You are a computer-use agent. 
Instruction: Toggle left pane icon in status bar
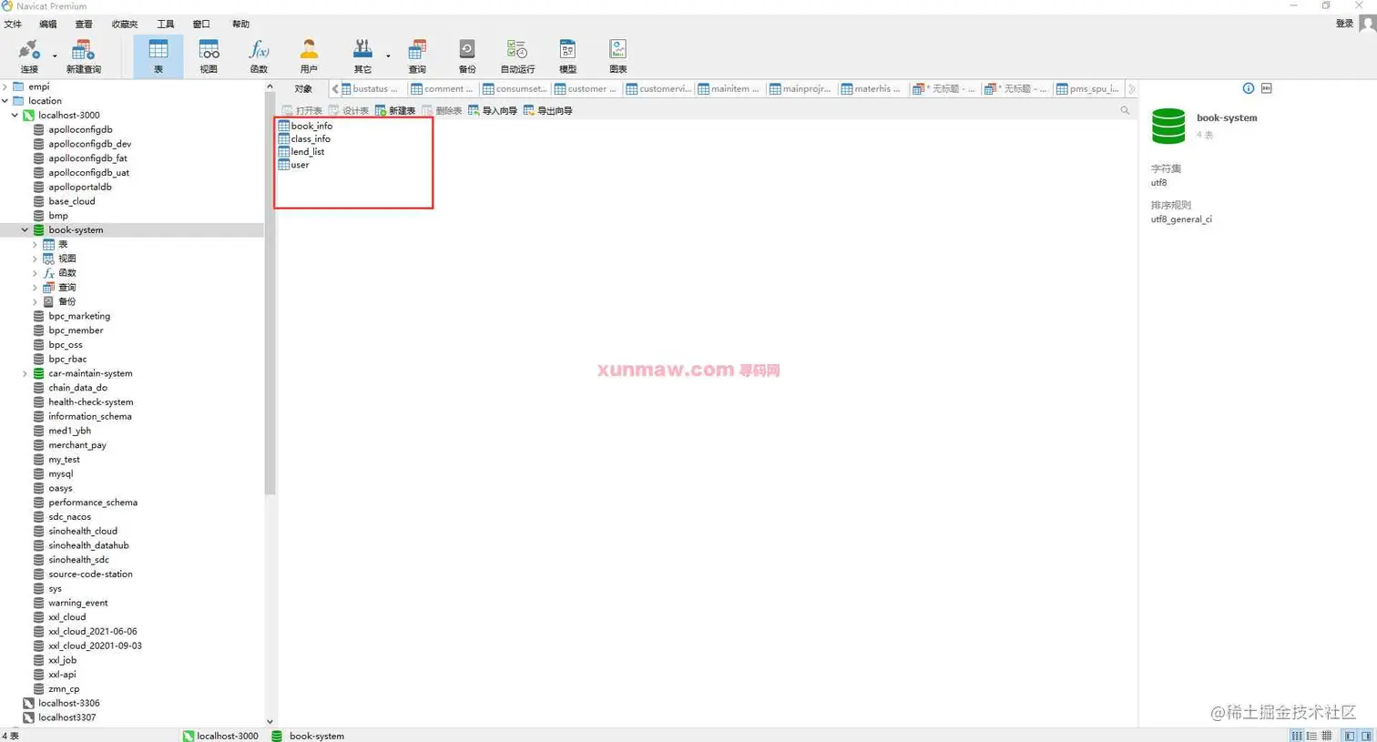(1350, 736)
